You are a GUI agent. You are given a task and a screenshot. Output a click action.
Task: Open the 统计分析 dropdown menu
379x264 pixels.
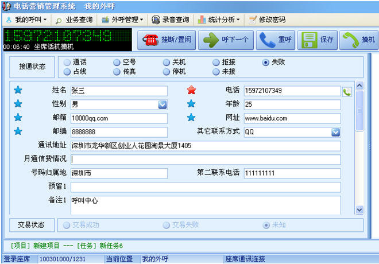click(219, 20)
